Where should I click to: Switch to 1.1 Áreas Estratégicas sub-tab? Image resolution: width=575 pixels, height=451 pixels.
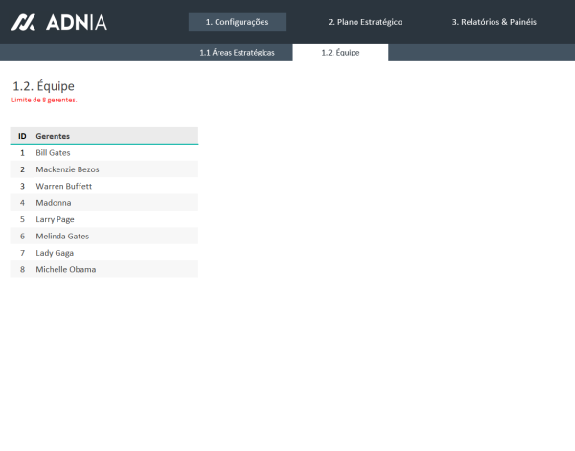tap(237, 53)
